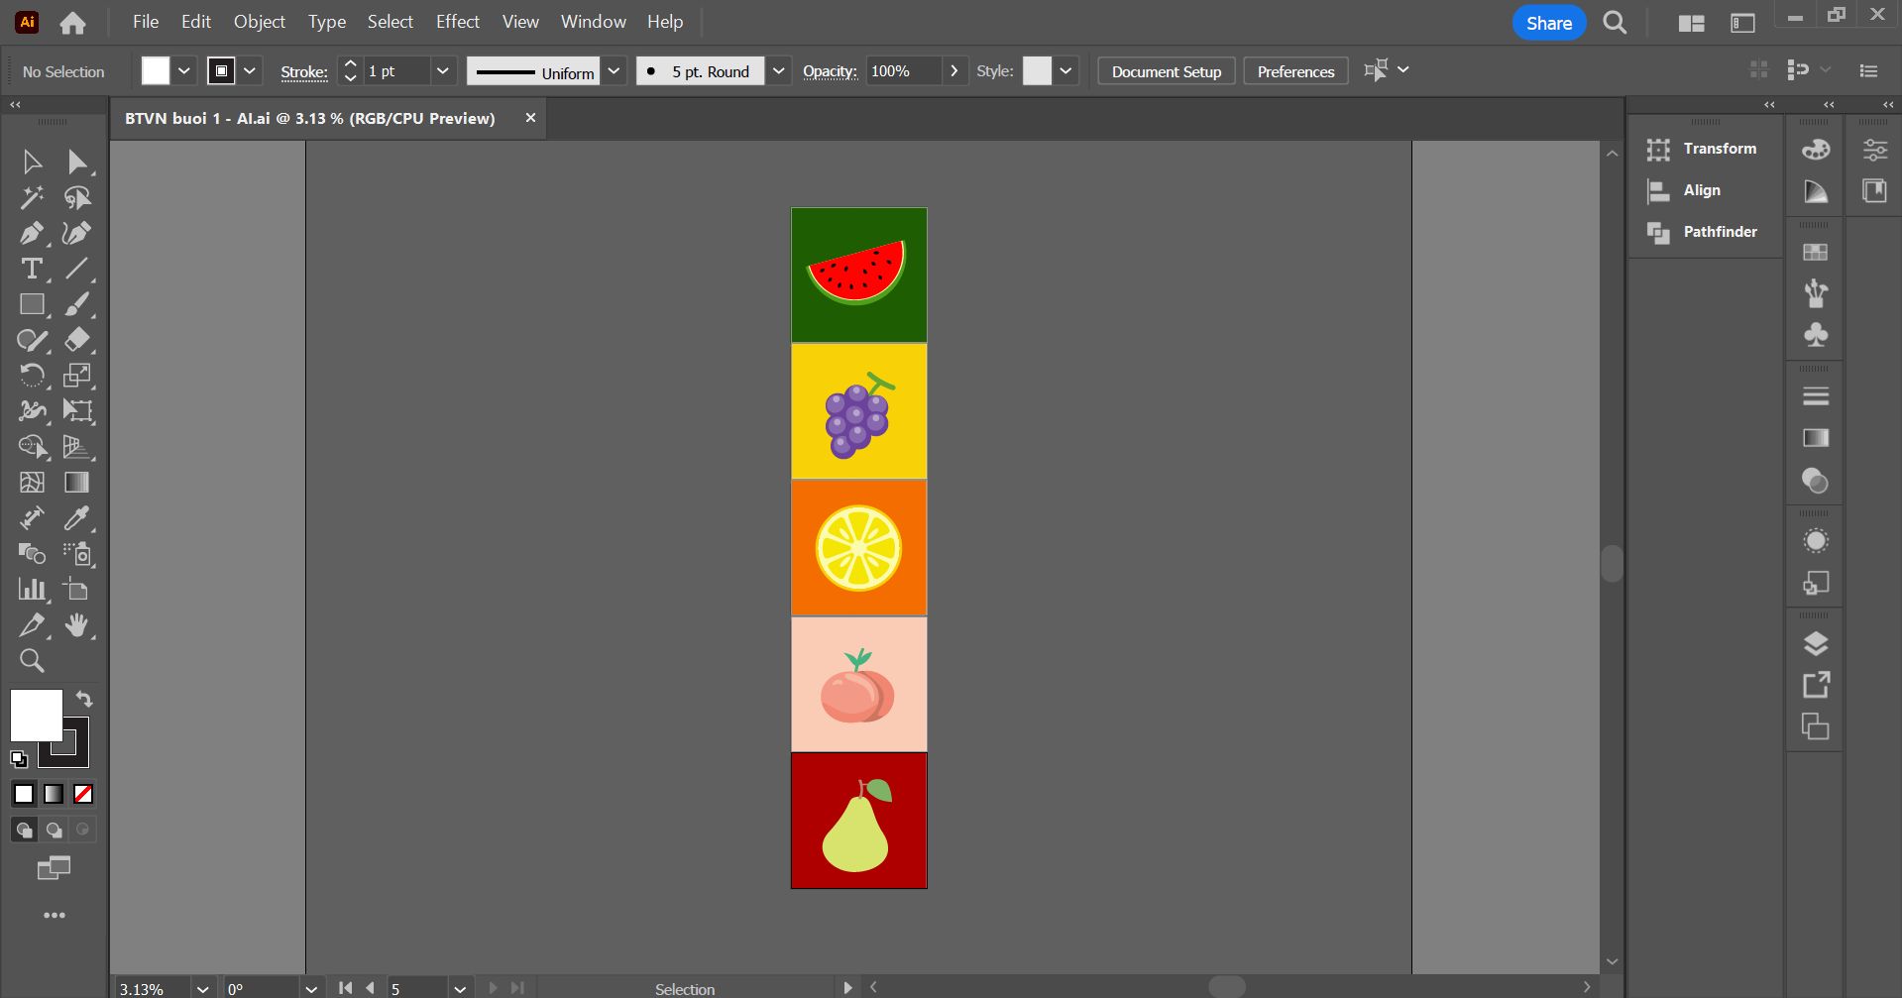
Task: Expand the stroke weight dropdown
Action: coord(443,71)
